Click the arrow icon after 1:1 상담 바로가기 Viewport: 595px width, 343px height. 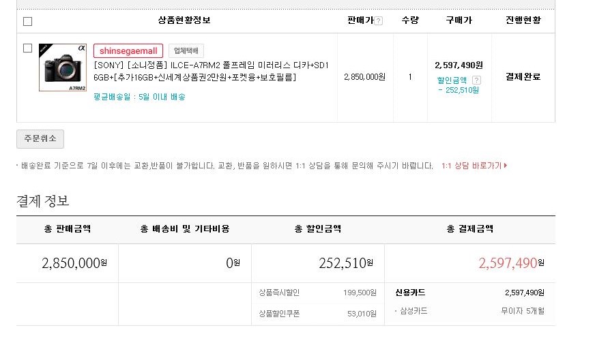pos(505,166)
